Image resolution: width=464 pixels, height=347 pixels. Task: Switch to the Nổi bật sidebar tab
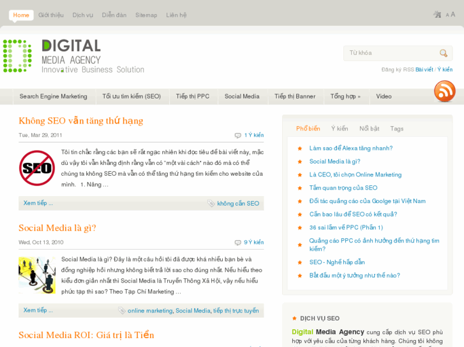(x=369, y=129)
